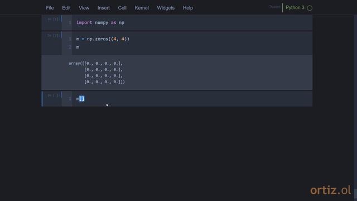Viewport: 357px width, 201px height.
Task: Click the 'm[]' code in the active cell
Action: 80,99
